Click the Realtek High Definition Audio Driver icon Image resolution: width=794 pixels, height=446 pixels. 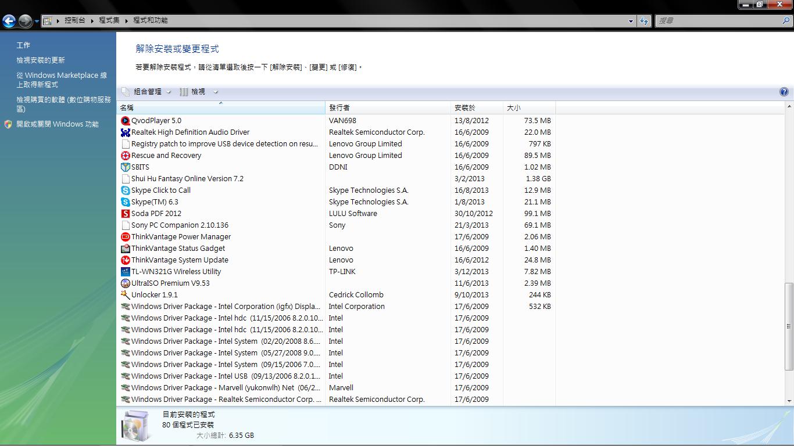pos(125,132)
